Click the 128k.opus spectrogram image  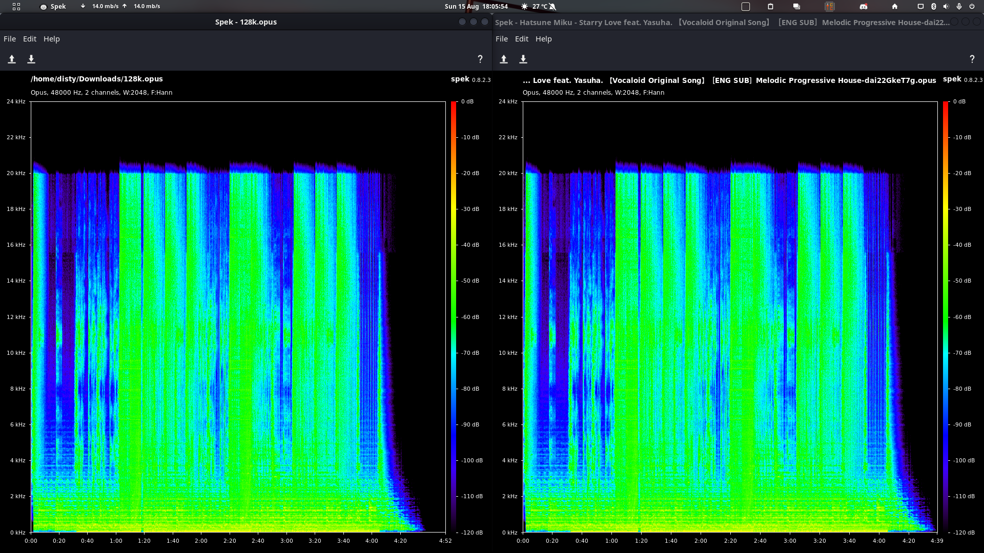[238, 317]
